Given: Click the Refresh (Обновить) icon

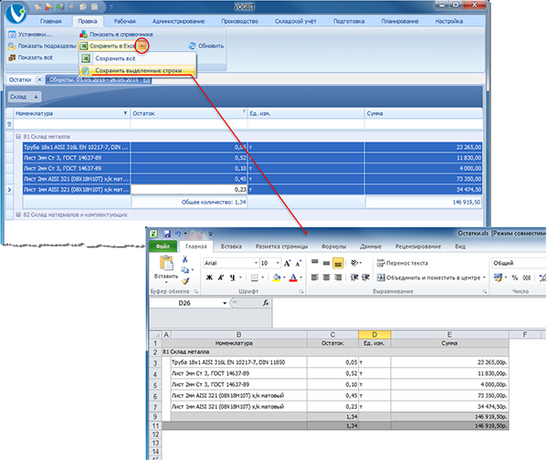Looking at the screenshot, I should [191, 46].
